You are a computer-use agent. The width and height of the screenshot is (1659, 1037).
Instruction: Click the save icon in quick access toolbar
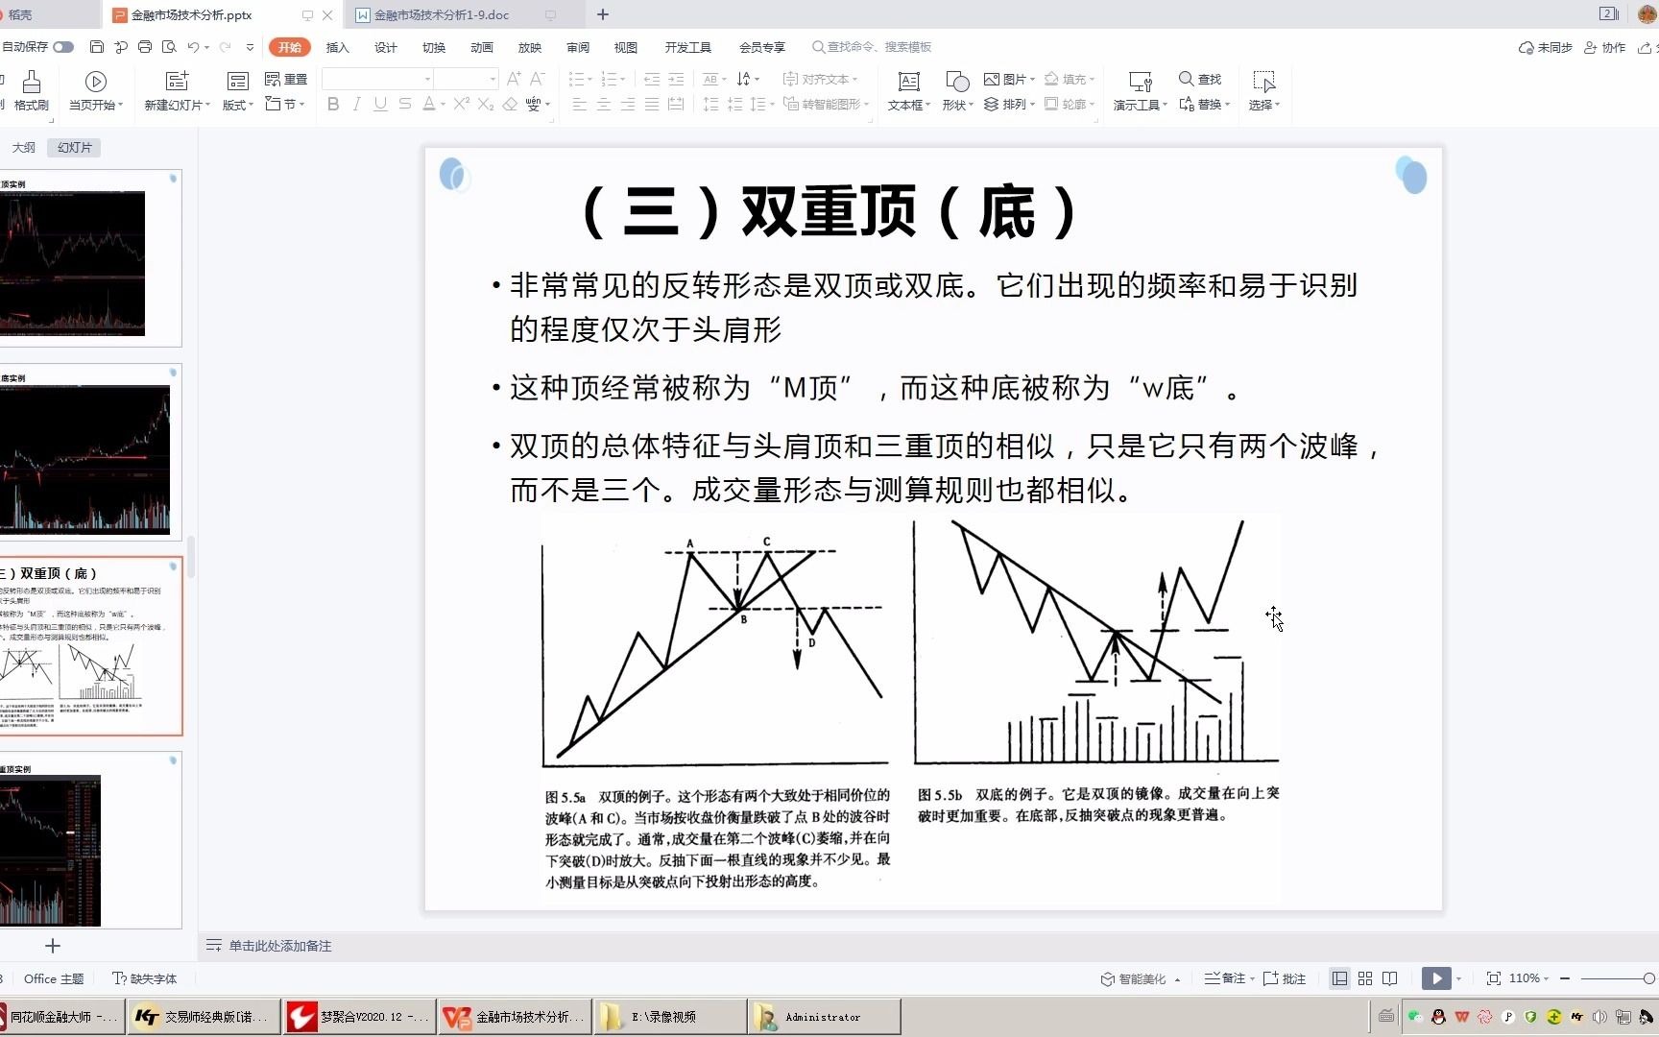click(x=96, y=47)
